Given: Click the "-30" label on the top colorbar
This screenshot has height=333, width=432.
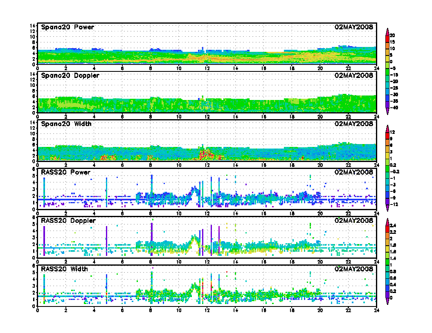Looking at the screenshot, I should [394, 95].
